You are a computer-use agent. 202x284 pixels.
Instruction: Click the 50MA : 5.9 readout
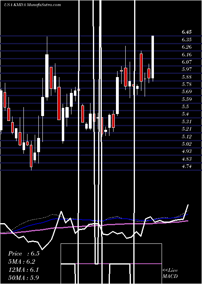(x=23, y=278)
